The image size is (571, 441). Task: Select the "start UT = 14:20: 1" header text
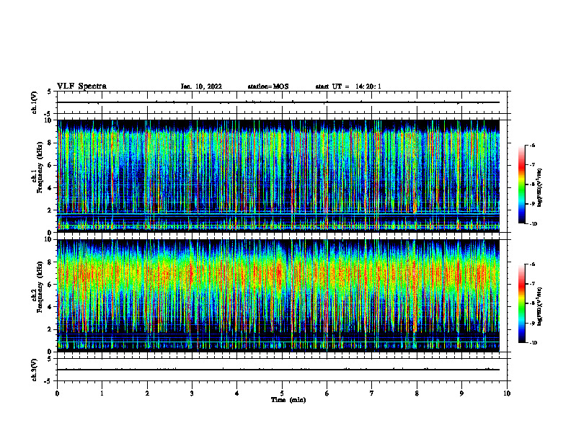[348, 86]
